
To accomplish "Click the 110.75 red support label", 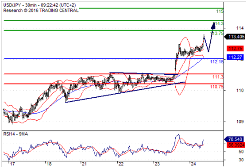I will (217, 87).
